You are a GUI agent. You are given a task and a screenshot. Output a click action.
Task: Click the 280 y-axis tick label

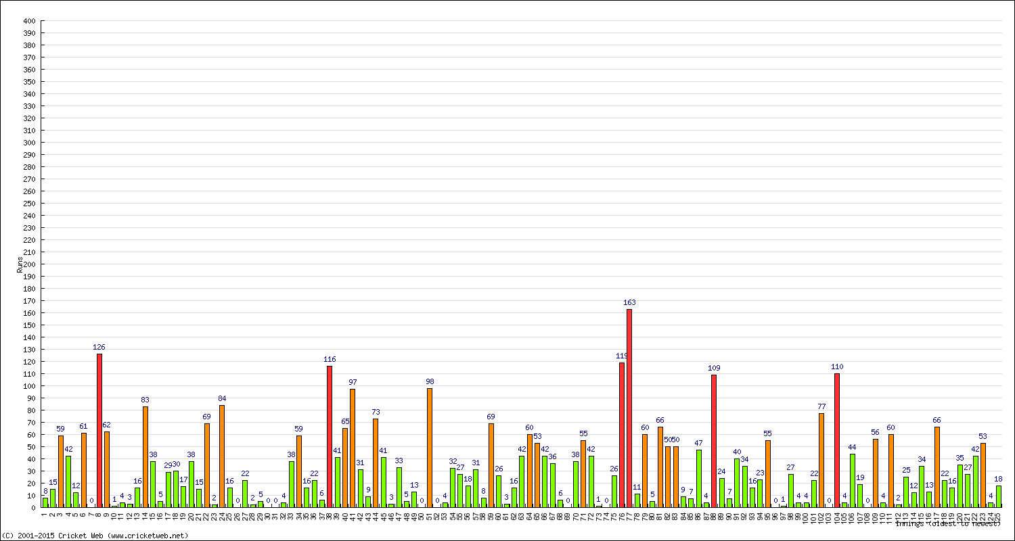pos(28,167)
